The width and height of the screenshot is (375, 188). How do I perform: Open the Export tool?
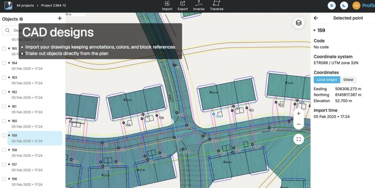[182, 4]
